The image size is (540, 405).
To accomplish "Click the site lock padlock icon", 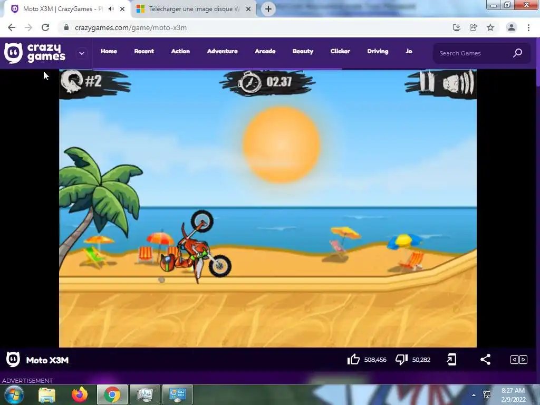I will 66,27.
